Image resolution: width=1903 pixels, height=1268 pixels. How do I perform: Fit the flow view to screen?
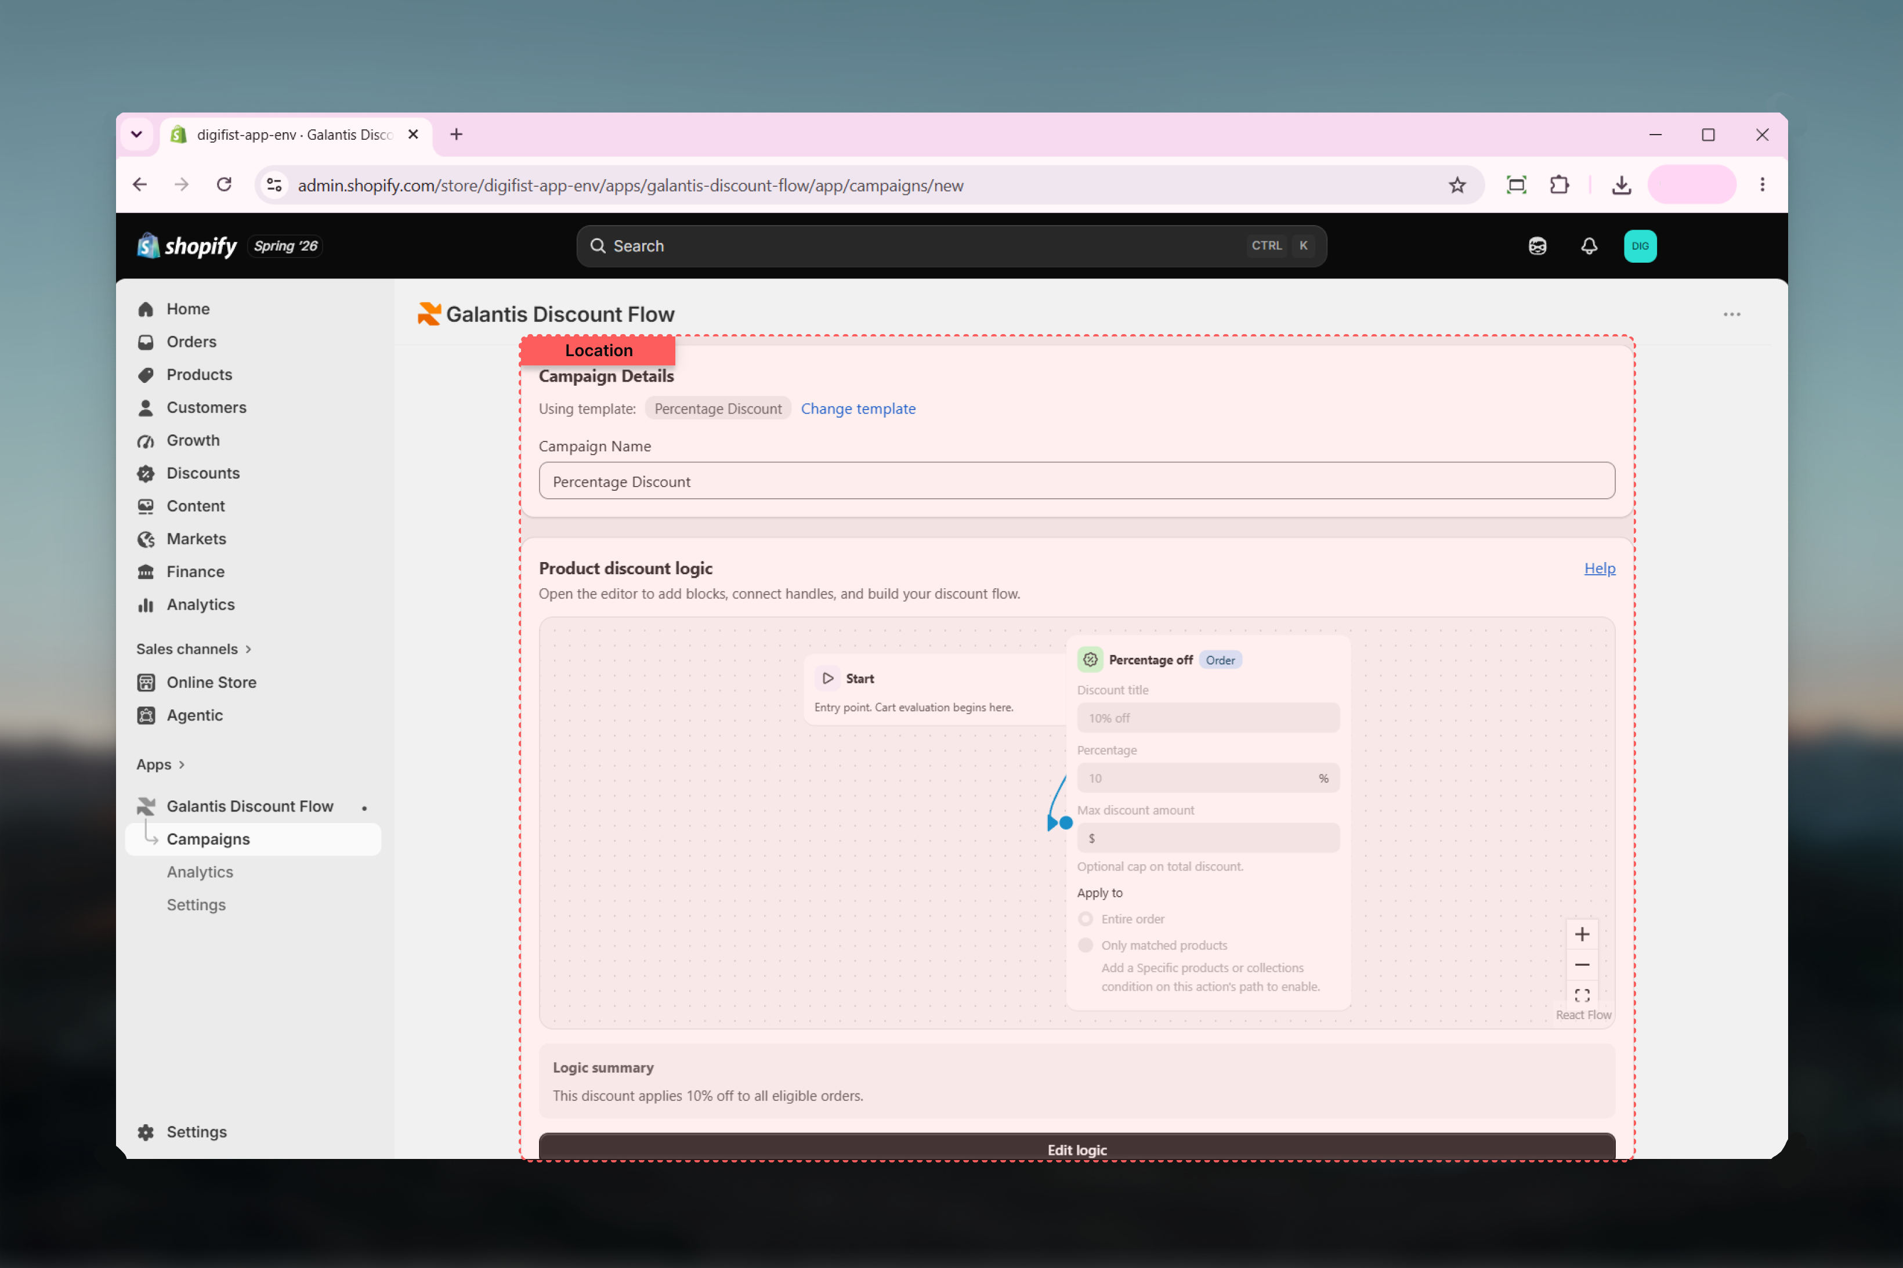tap(1581, 995)
